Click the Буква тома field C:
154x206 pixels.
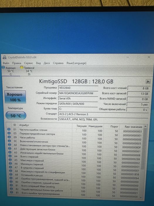[78, 109]
